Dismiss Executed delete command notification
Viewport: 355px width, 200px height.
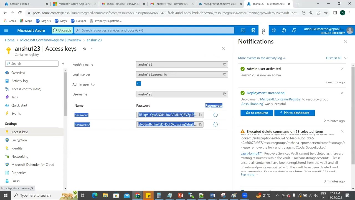point(342,131)
